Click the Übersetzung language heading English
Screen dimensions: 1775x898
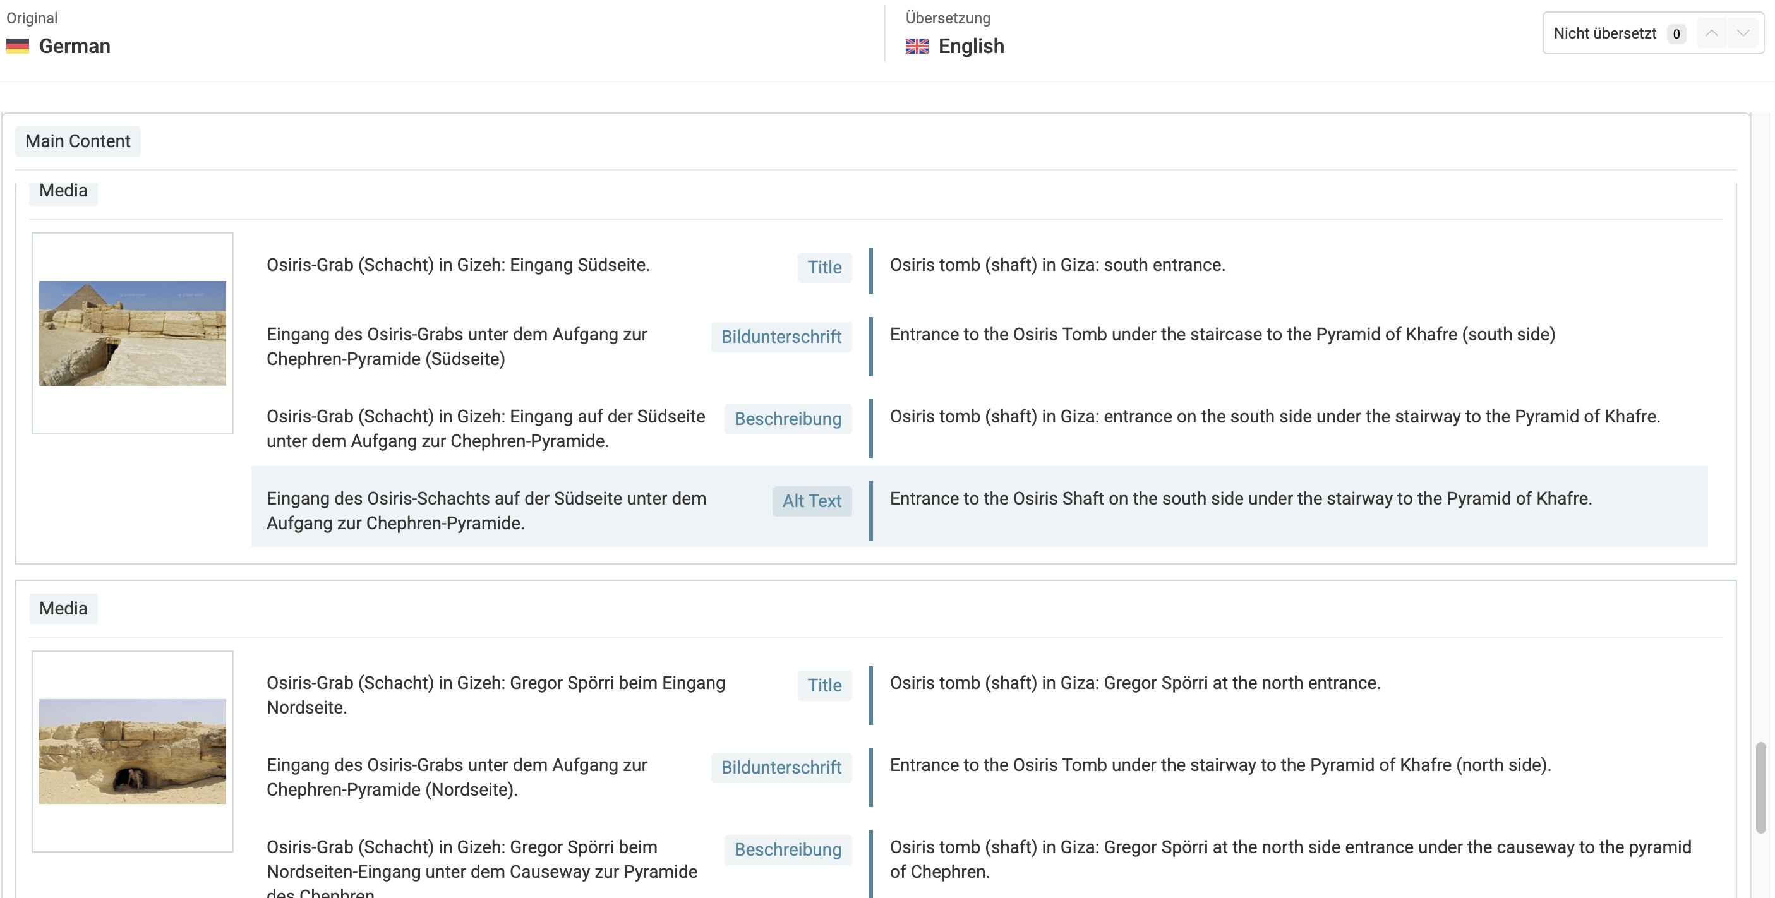click(971, 46)
